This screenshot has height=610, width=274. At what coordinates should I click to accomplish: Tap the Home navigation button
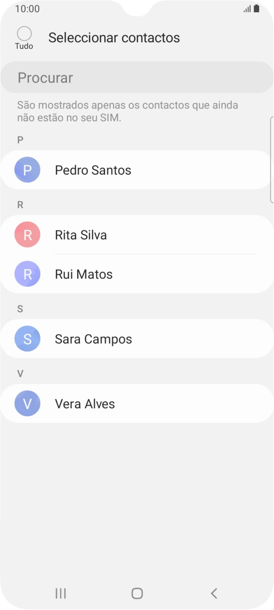click(137, 593)
